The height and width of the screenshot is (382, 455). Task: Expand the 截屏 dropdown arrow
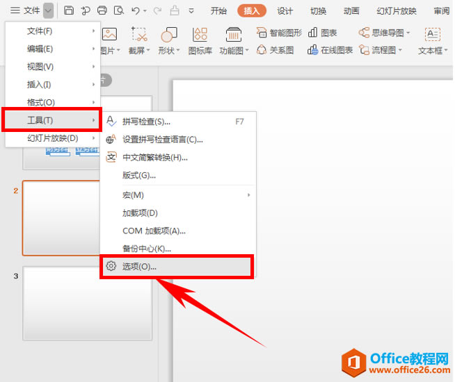pyautogui.click(x=148, y=51)
